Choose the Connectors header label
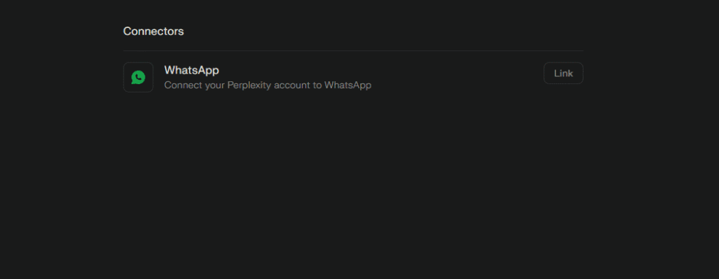Viewport: 719px width, 279px height. coord(154,31)
